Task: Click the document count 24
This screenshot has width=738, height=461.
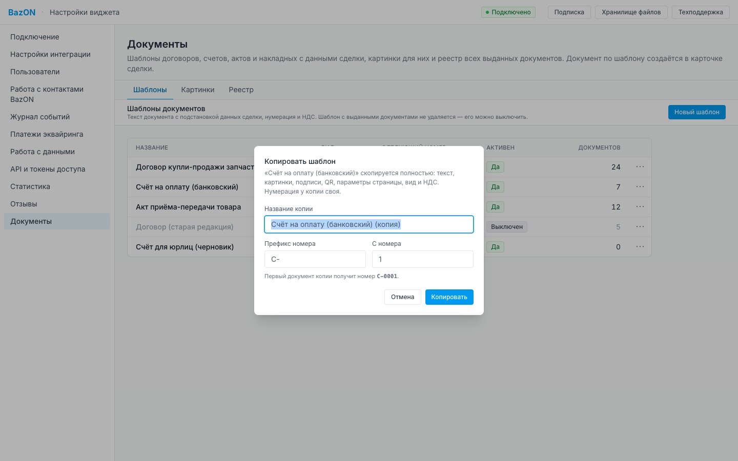Action: tap(616, 167)
